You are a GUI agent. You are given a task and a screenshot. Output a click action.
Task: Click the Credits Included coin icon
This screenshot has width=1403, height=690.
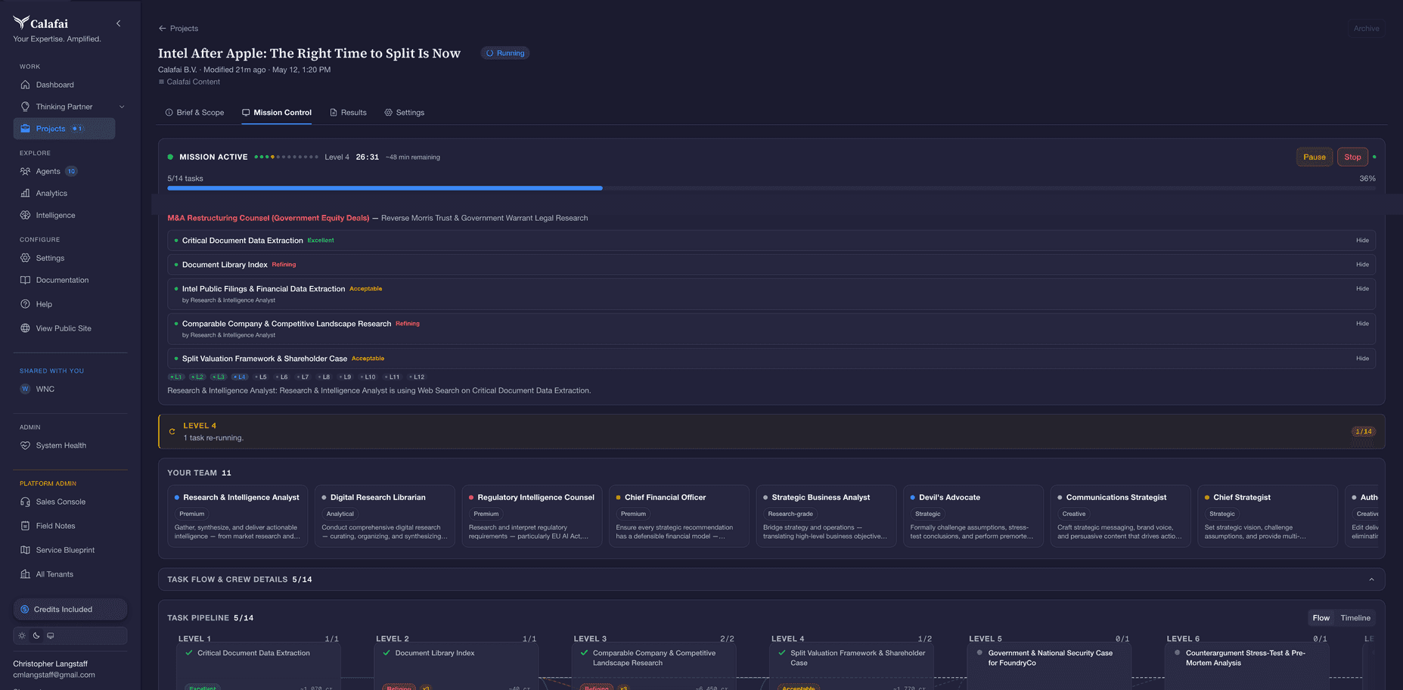(25, 609)
